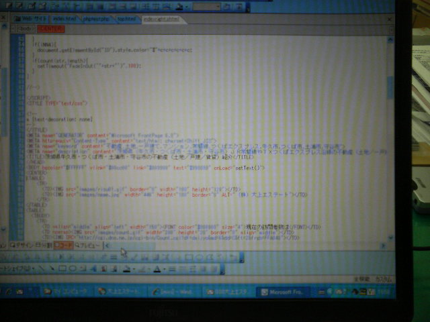Click the circular hotspot icon in picture toolbar

(200, 257)
